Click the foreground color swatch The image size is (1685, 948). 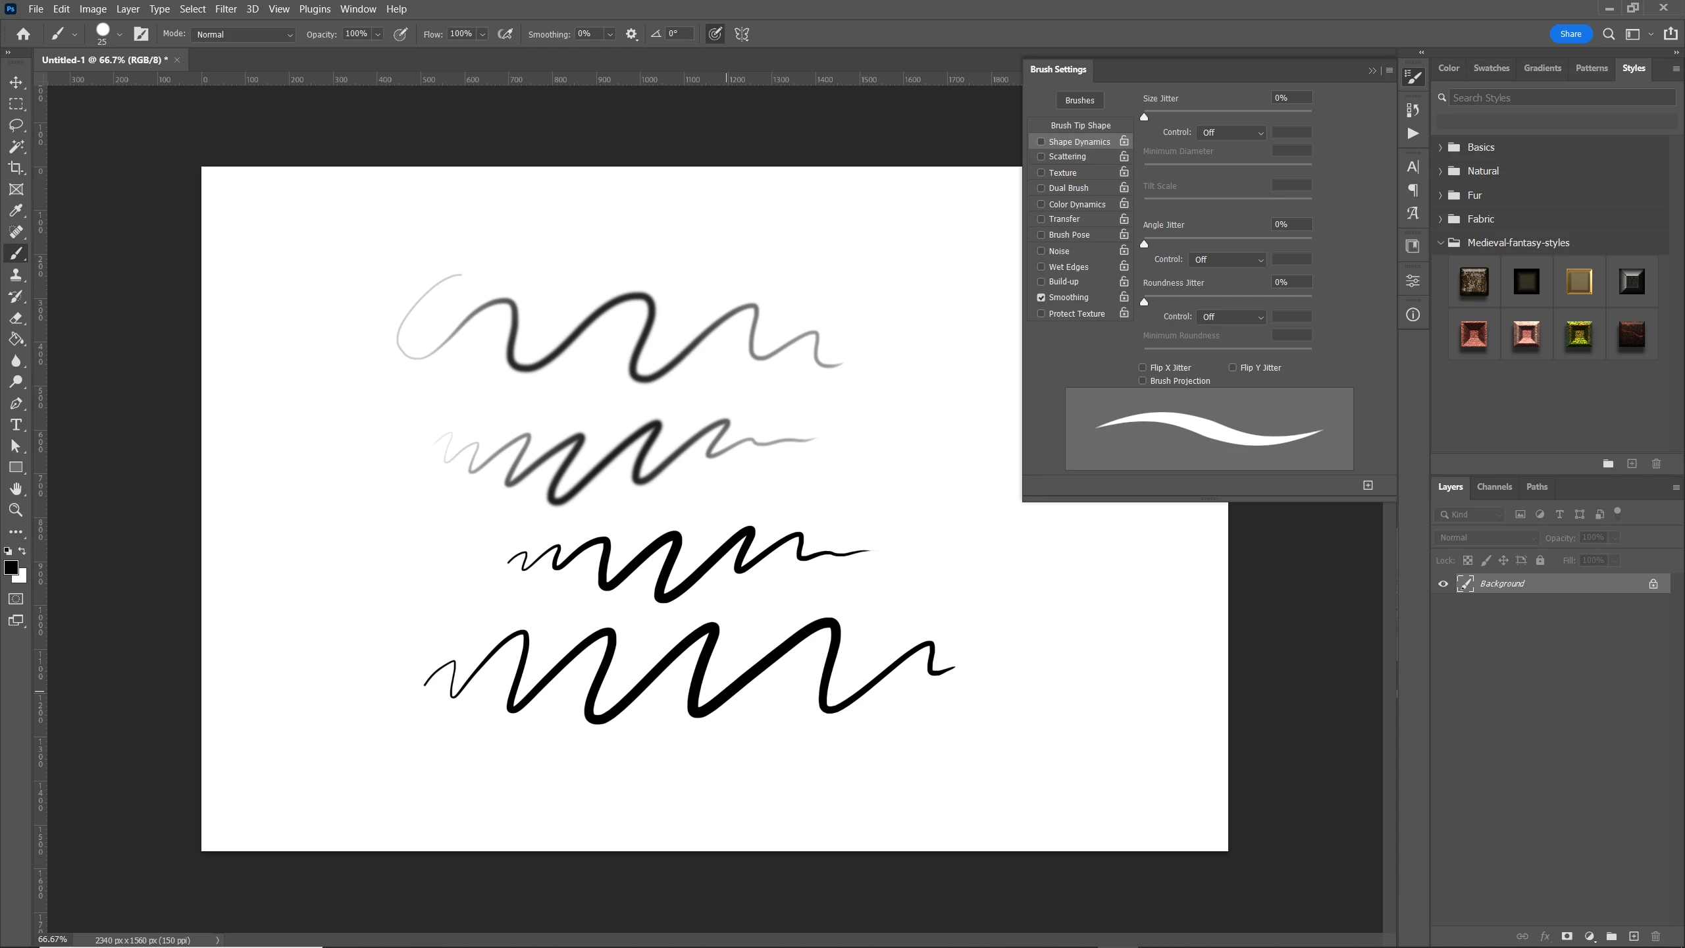(x=11, y=568)
